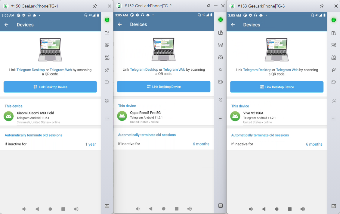340x214 pixels.
Task: Click screen record icon in TG-3 sidebar
Action: (x=334, y=82)
